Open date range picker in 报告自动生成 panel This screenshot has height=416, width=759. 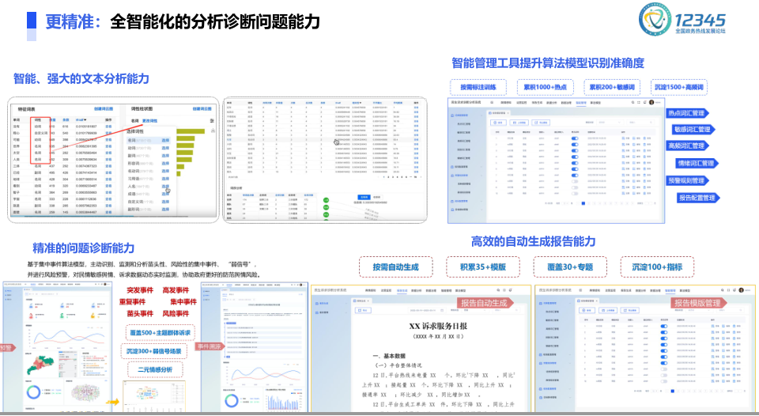point(428,311)
